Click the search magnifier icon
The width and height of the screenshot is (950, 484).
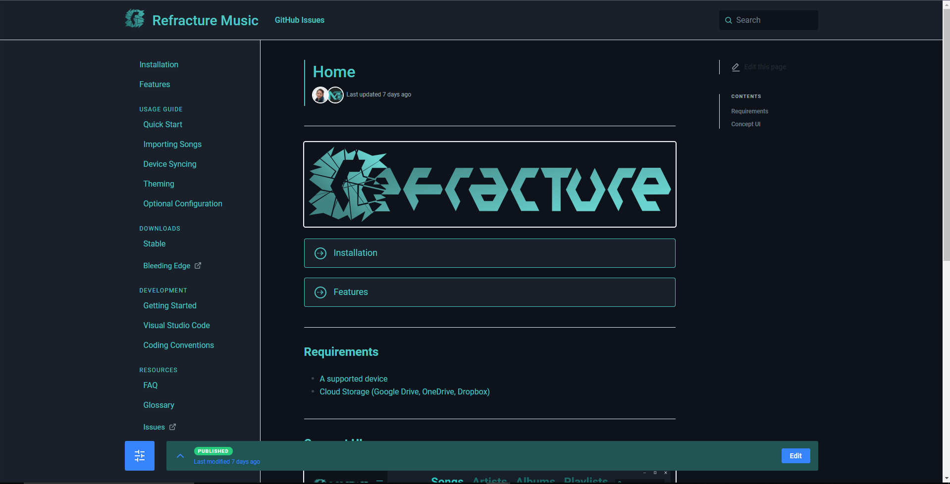click(729, 20)
